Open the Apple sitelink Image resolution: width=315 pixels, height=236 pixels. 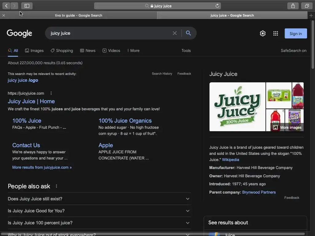pos(106,145)
